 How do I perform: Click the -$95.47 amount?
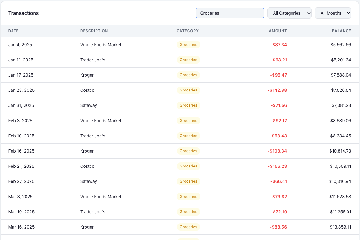[278, 75]
